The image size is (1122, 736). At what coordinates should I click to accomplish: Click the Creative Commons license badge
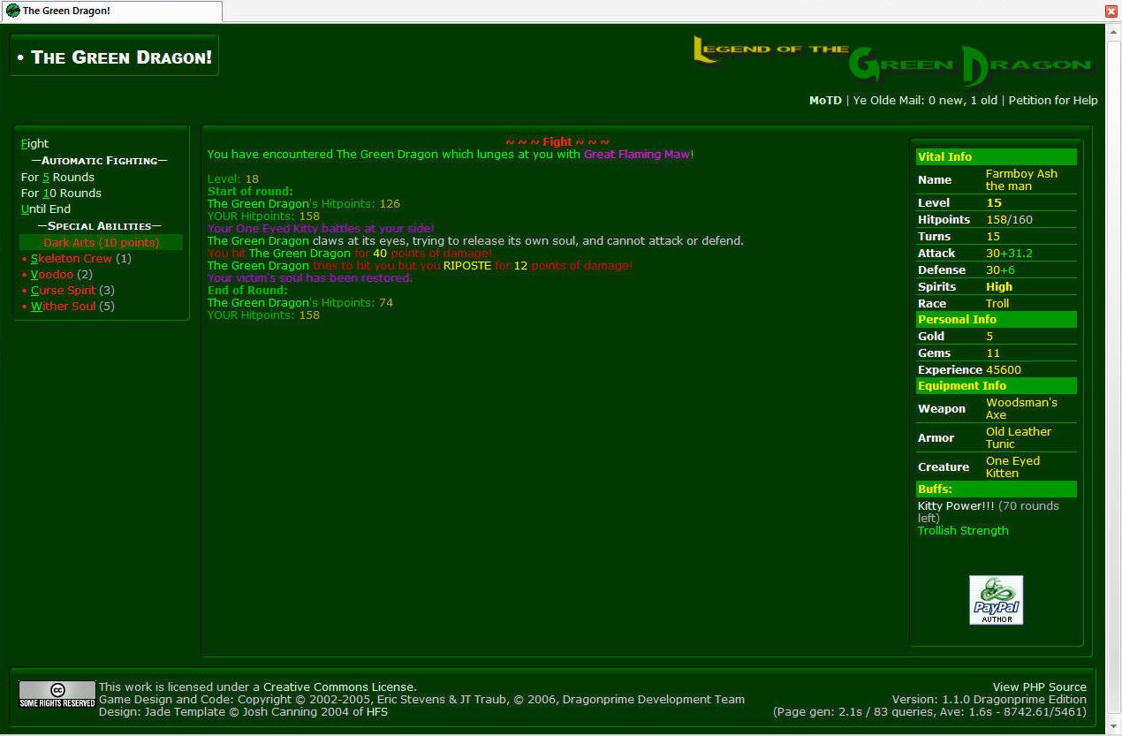tap(57, 694)
